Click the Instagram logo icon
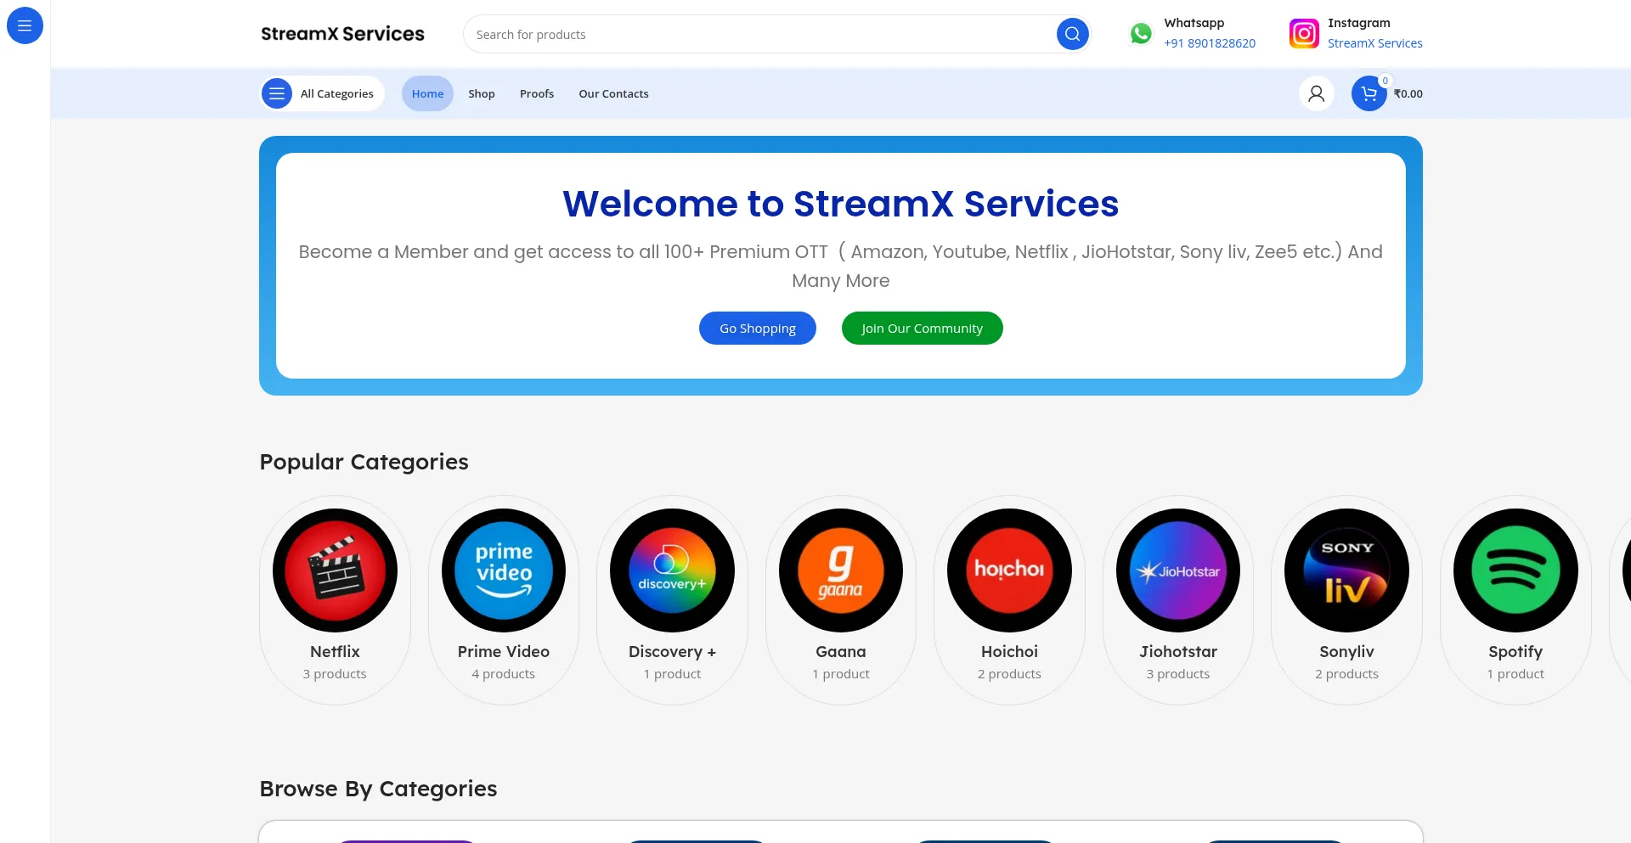This screenshot has width=1631, height=843. tap(1304, 33)
